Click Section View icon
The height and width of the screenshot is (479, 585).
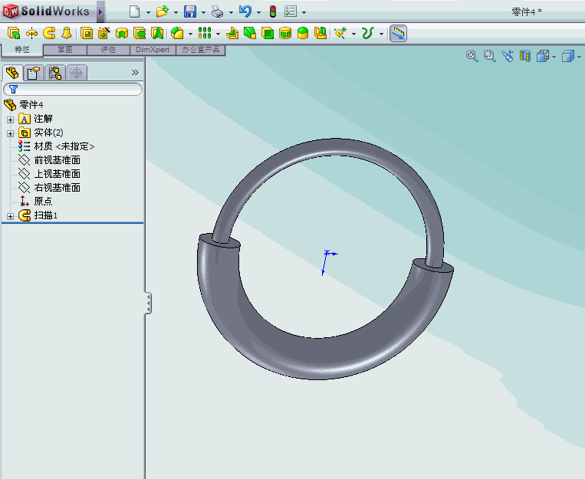525,56
